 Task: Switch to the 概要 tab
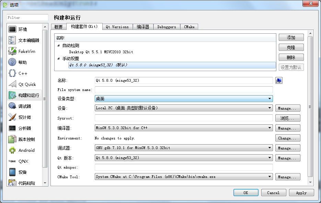(59, 27)
